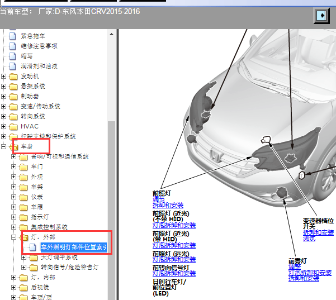This screenshot has height=300, width=336.
Task: Click the folder icon beside 车厢
Action: 23,207
